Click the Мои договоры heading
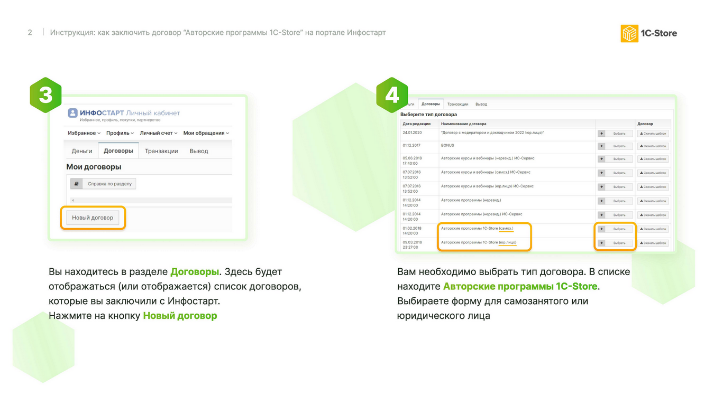This screenshot has width=705, height=396. pos(94,167)
